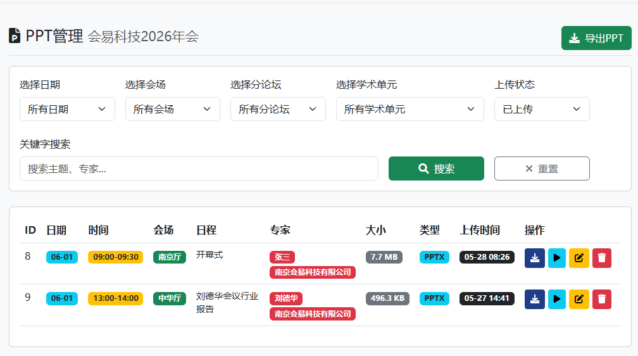638x356 pixels.
Task: Click the 会场 column header
Action: 163,230
